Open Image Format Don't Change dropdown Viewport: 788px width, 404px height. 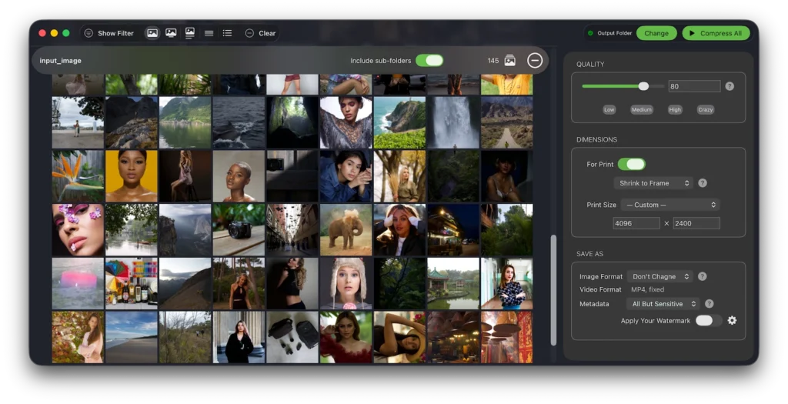click(x=659, y=276)
